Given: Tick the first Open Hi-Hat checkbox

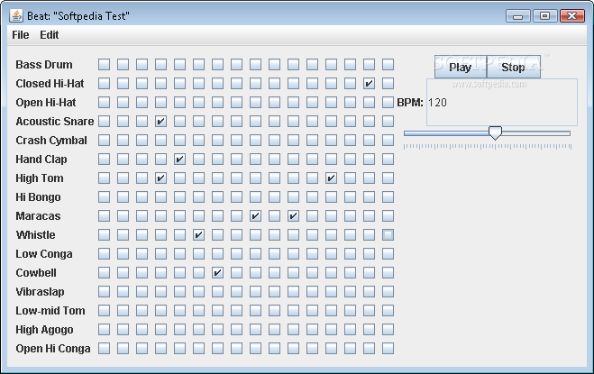Looking at the screenshot, I should click(x=104, y=103).
